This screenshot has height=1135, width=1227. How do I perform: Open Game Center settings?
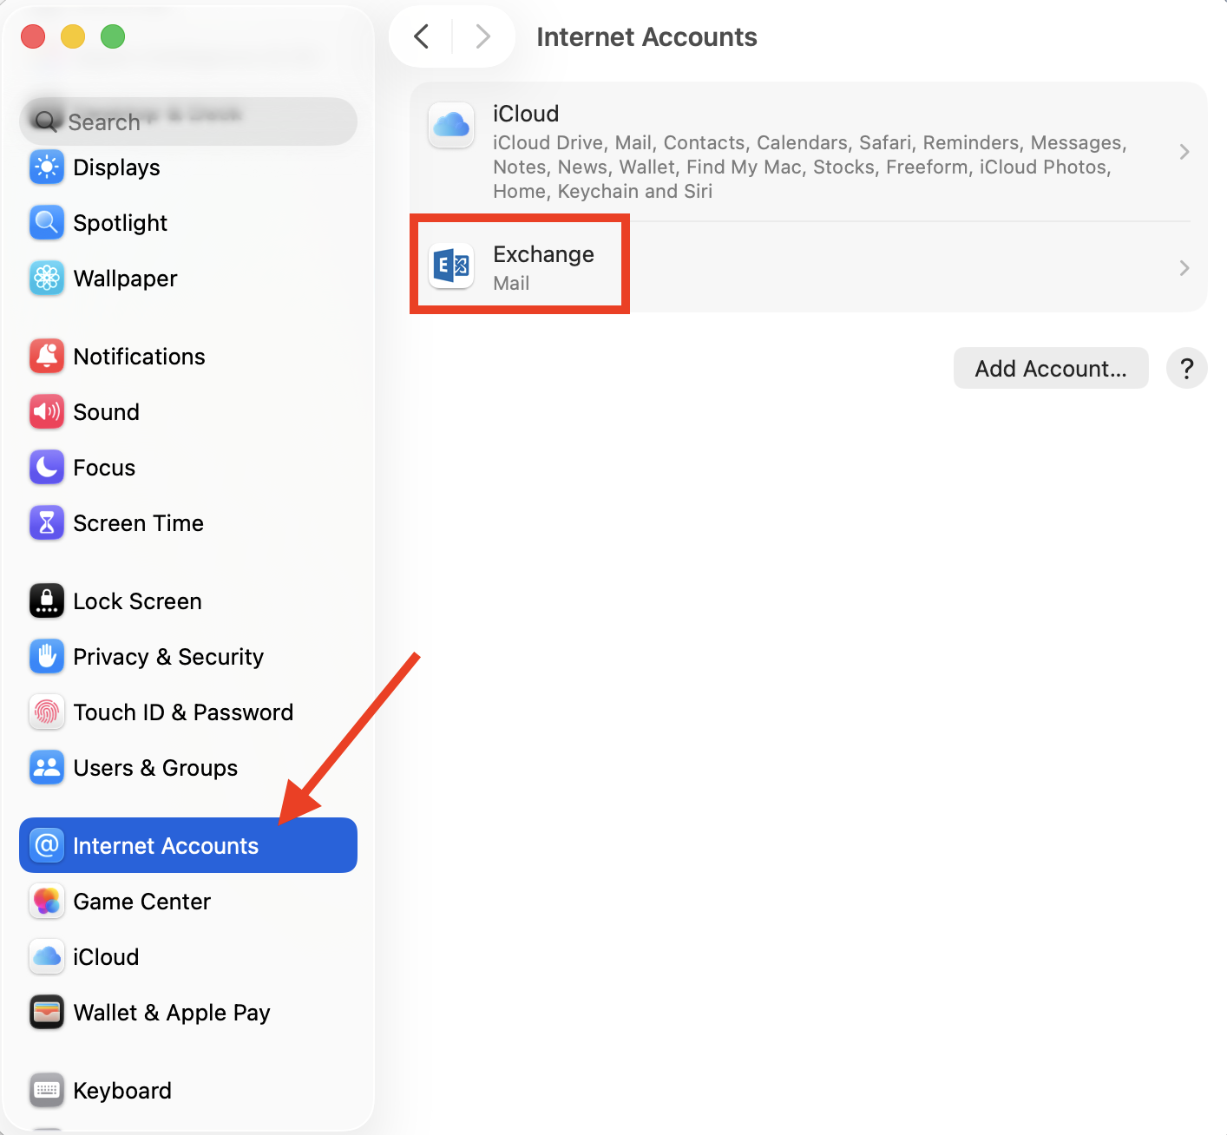pyautogui.click(x=141, y=902)
